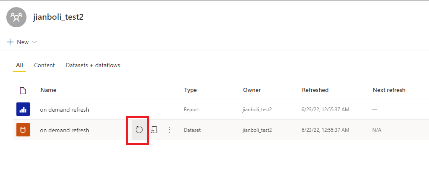The height and width of the screenshot is (170, 429).
Task: Click the Report type cell
Action: click(x=191, y=110)
